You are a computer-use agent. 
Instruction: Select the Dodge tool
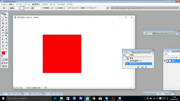[6, 36]
